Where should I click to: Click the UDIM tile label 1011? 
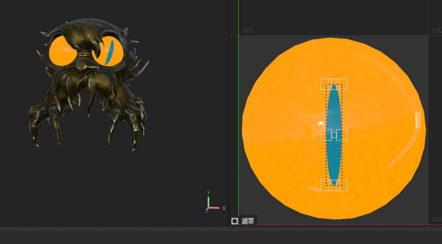click(x=247, y=31)
